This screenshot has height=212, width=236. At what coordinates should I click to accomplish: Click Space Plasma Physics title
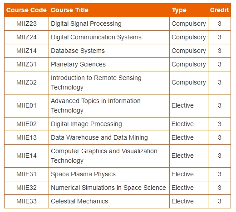point(83,174)
